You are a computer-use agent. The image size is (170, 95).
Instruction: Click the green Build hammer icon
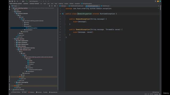coord(27,1)
